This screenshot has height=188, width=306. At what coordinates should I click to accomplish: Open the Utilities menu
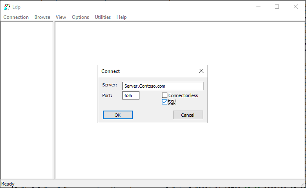[x=103, y=17]
